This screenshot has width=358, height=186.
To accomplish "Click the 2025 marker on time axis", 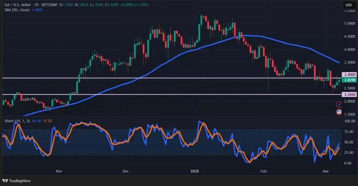I will point(195,171).
